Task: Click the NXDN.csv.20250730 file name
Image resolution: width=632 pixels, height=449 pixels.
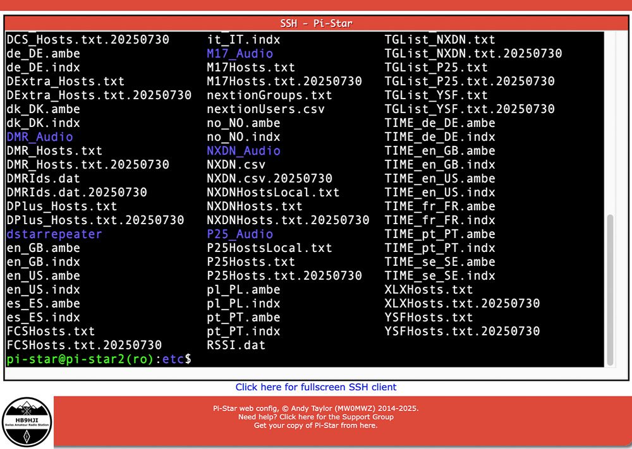Action: tap(270, 178)
